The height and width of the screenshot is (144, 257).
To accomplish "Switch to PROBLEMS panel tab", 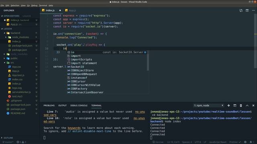I will point(49,106).
